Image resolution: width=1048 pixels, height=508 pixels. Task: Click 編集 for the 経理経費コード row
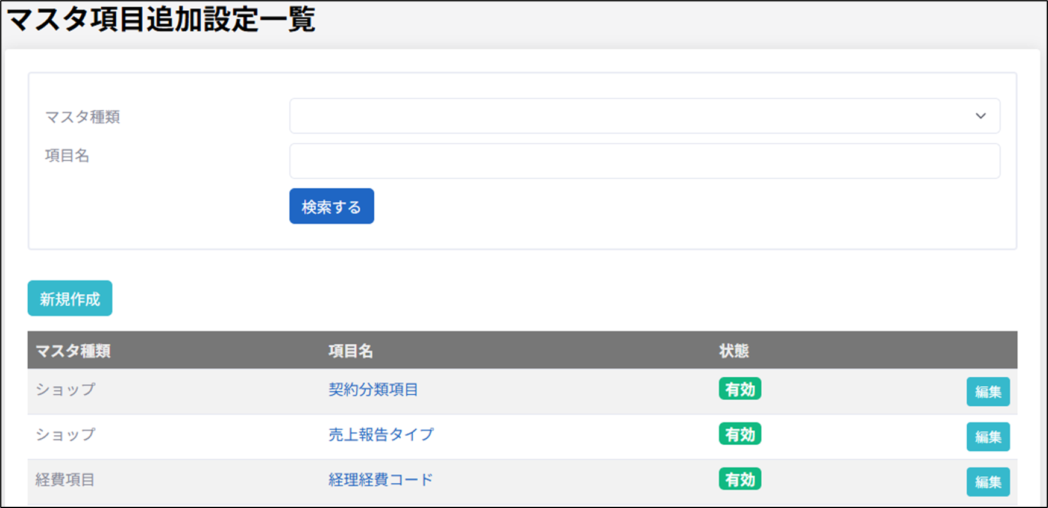click(x=988, y=482)
